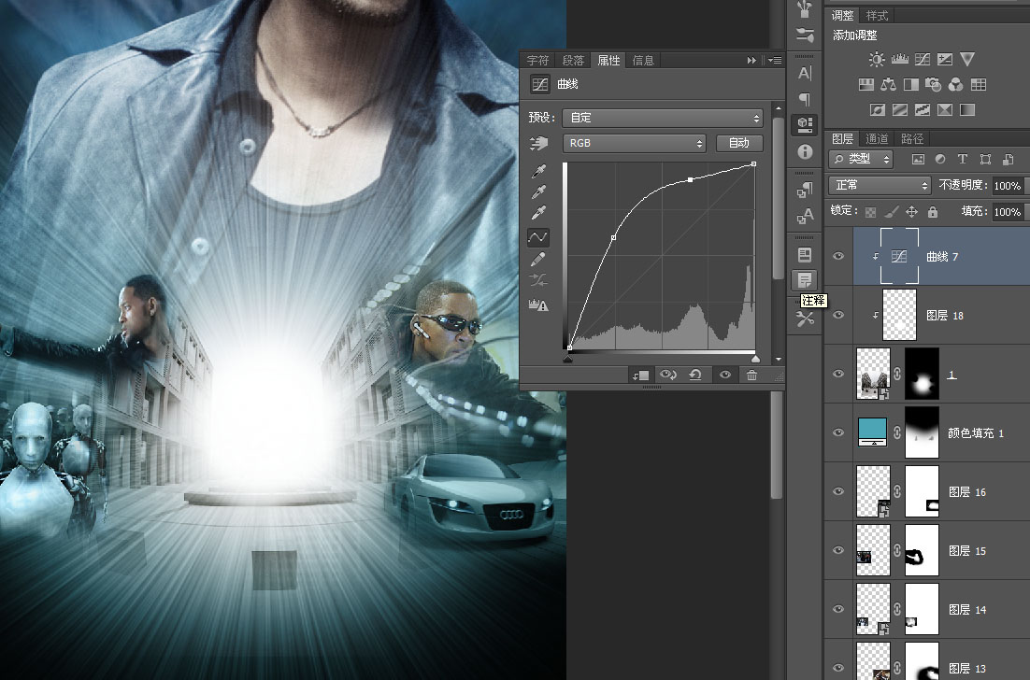1030x680 pixels.
Task: Hide the 曲线 7 layer
Action: [x=838, y=256]
